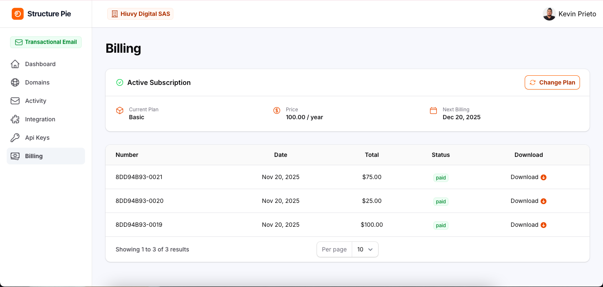
Task: Click the Date column header
Action: point(281,155)
